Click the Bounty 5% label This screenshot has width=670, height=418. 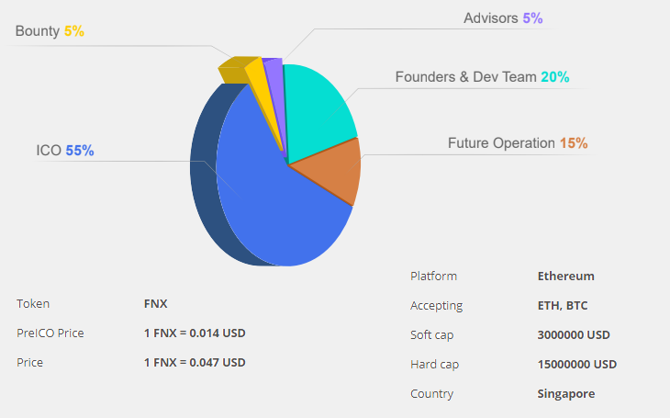50,31
